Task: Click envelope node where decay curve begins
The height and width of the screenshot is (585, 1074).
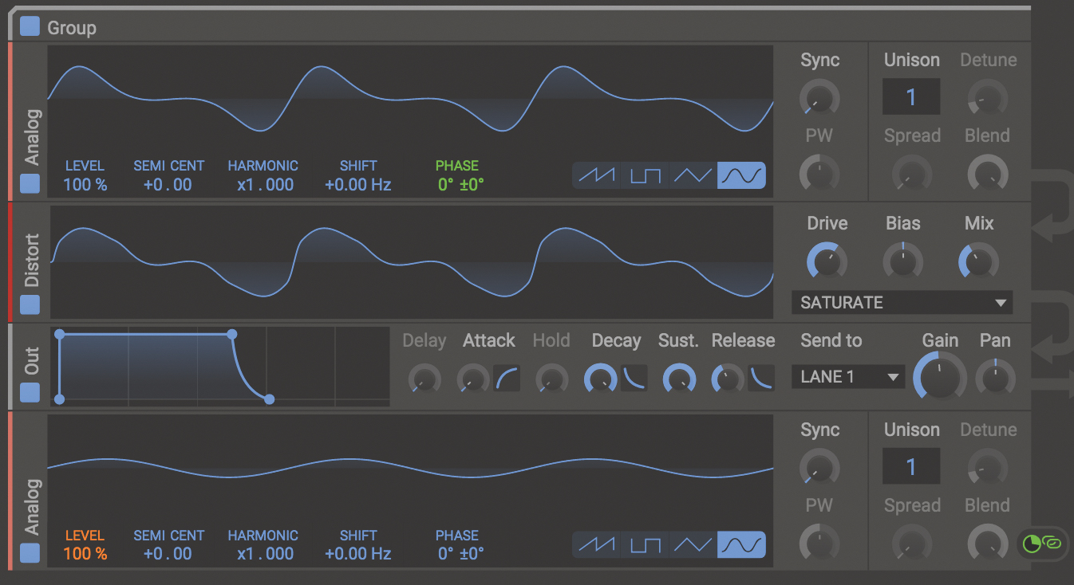Action: click(231, 334)
